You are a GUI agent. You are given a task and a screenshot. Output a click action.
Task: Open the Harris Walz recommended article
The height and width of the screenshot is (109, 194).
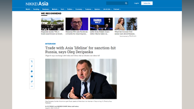pyautogui.click(x=101, y=24)
